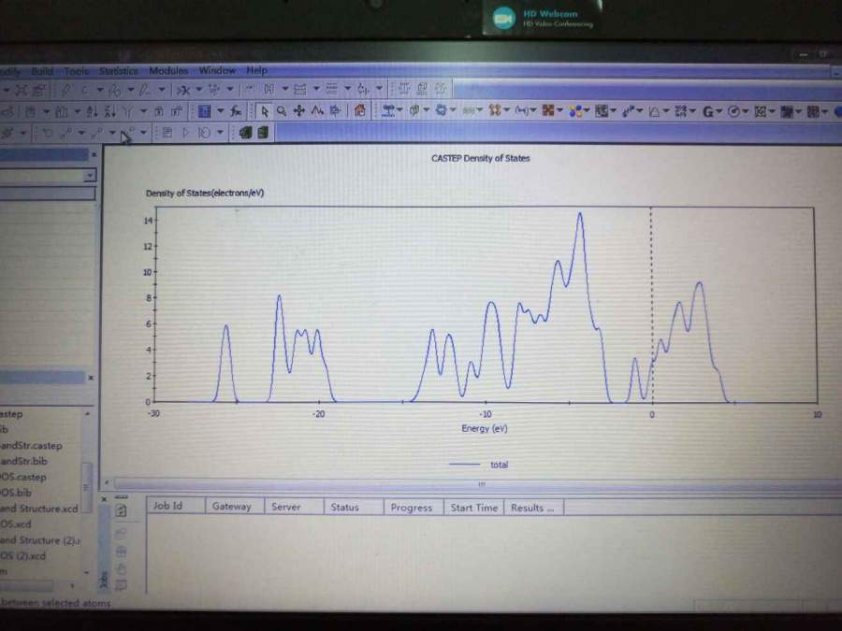842x631 pixels.
Task: Open the G module icon
Action: 708,111
